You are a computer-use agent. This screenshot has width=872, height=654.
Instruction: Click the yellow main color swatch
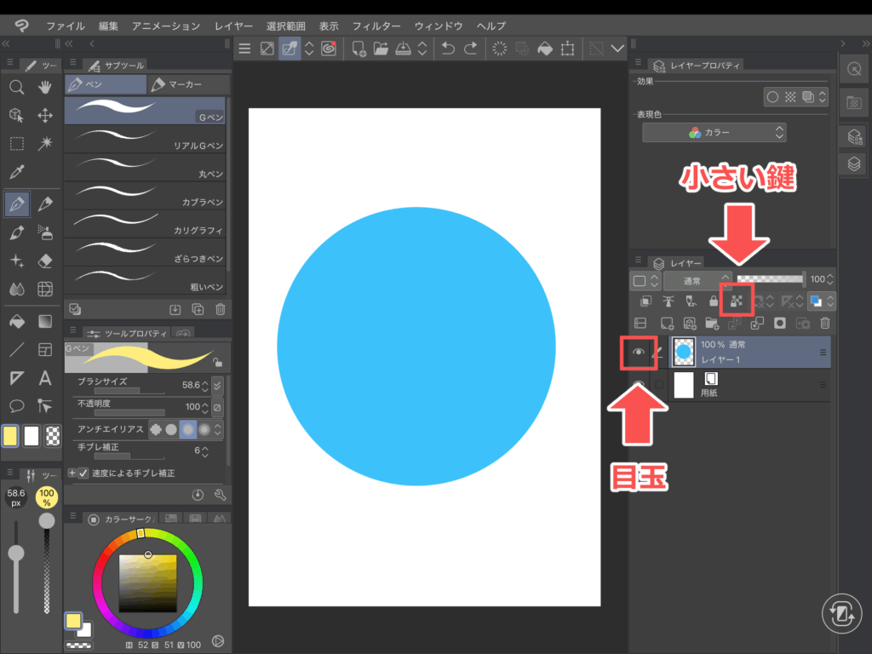click(x=10, y=436)
